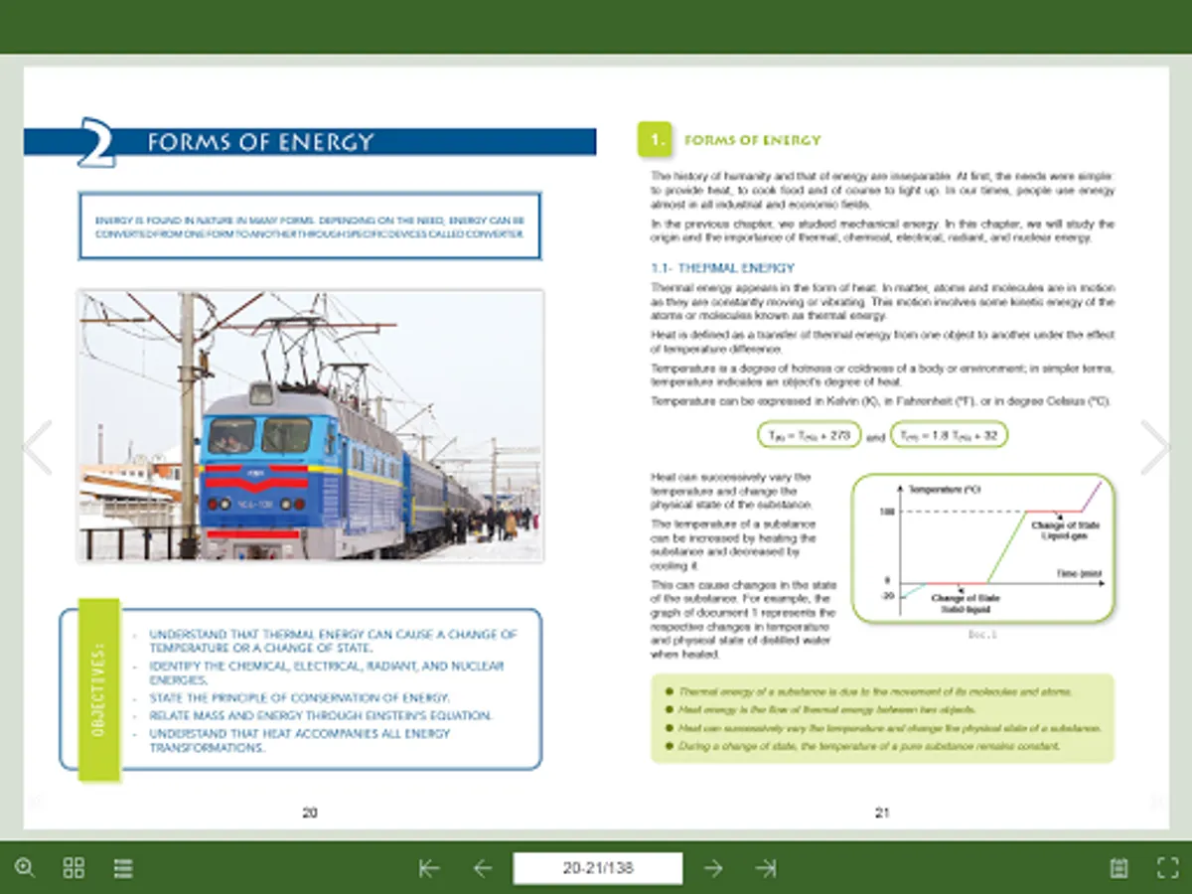Jump to the last page
This screenshot has width=1192, height=894.
pos(765,868)
